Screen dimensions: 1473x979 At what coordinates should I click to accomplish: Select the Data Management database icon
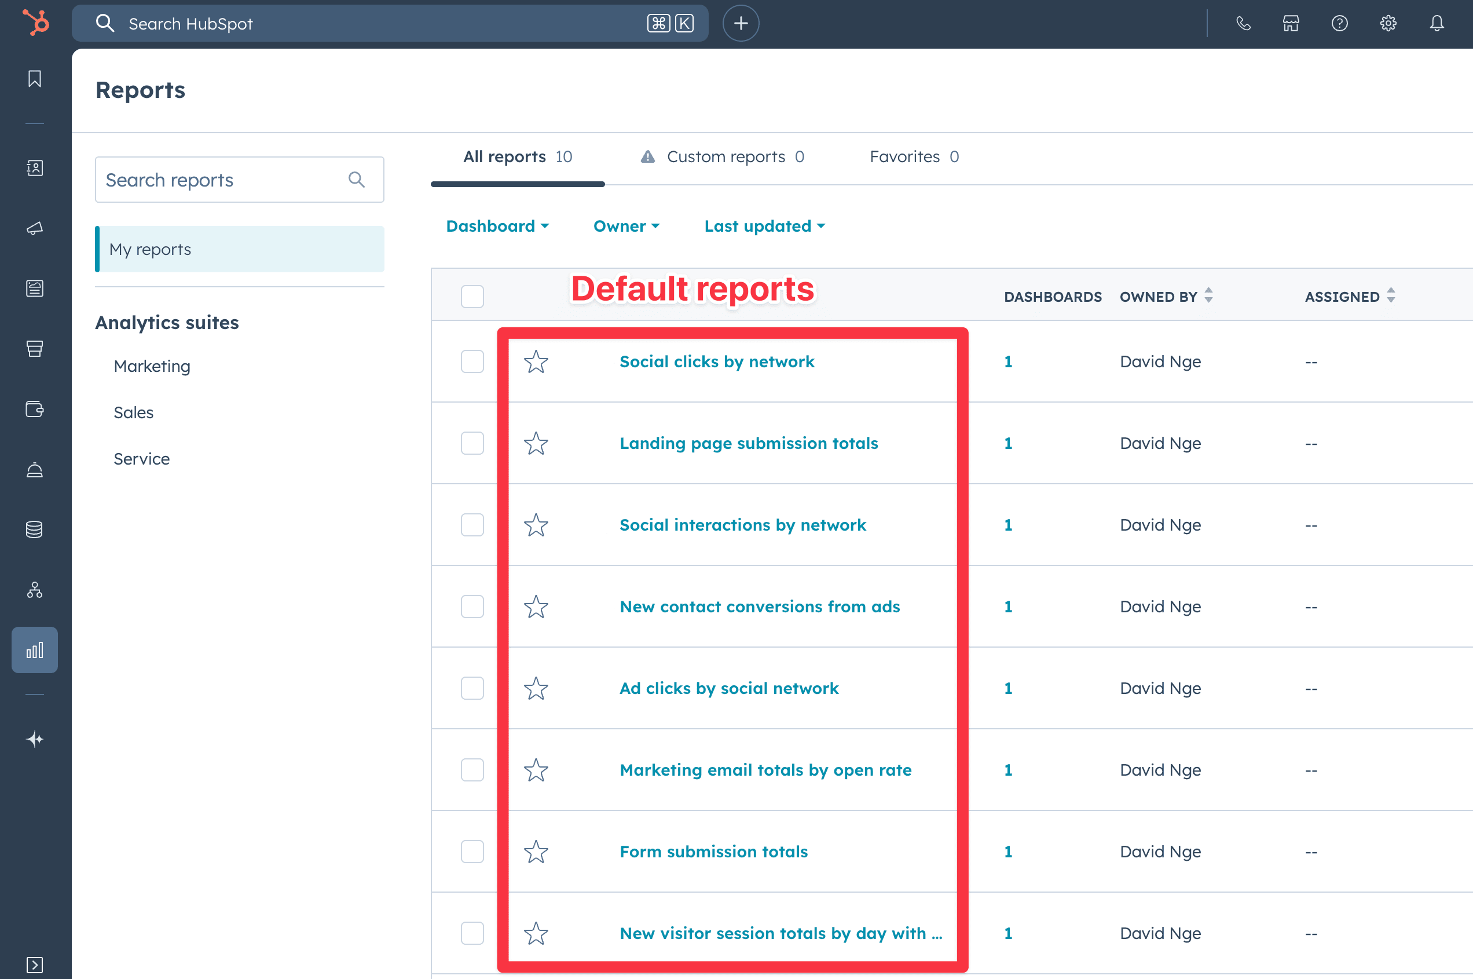point(35,529)
